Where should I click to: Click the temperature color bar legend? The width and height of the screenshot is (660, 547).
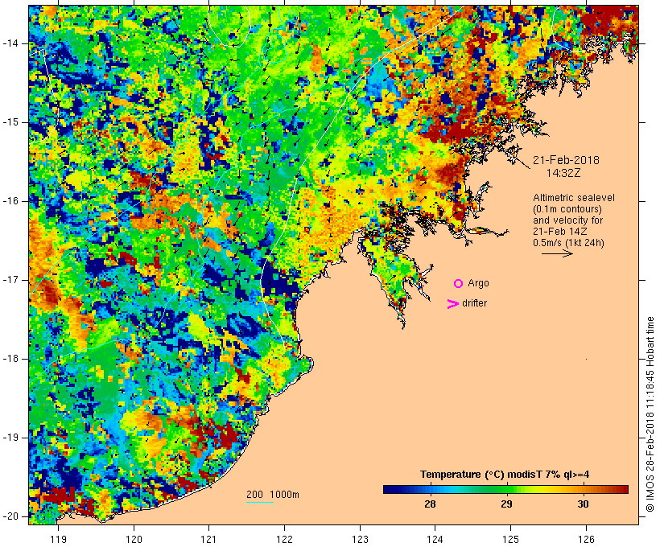[505, 489]
